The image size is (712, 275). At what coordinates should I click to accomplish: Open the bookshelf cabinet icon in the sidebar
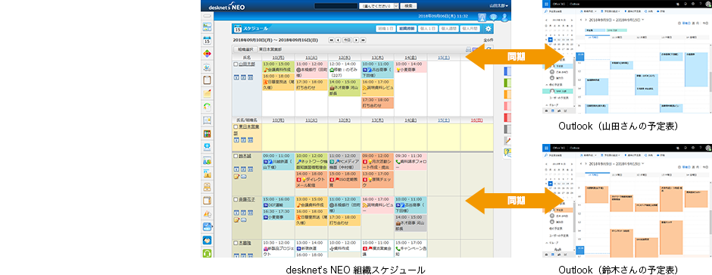coord(207,134)
